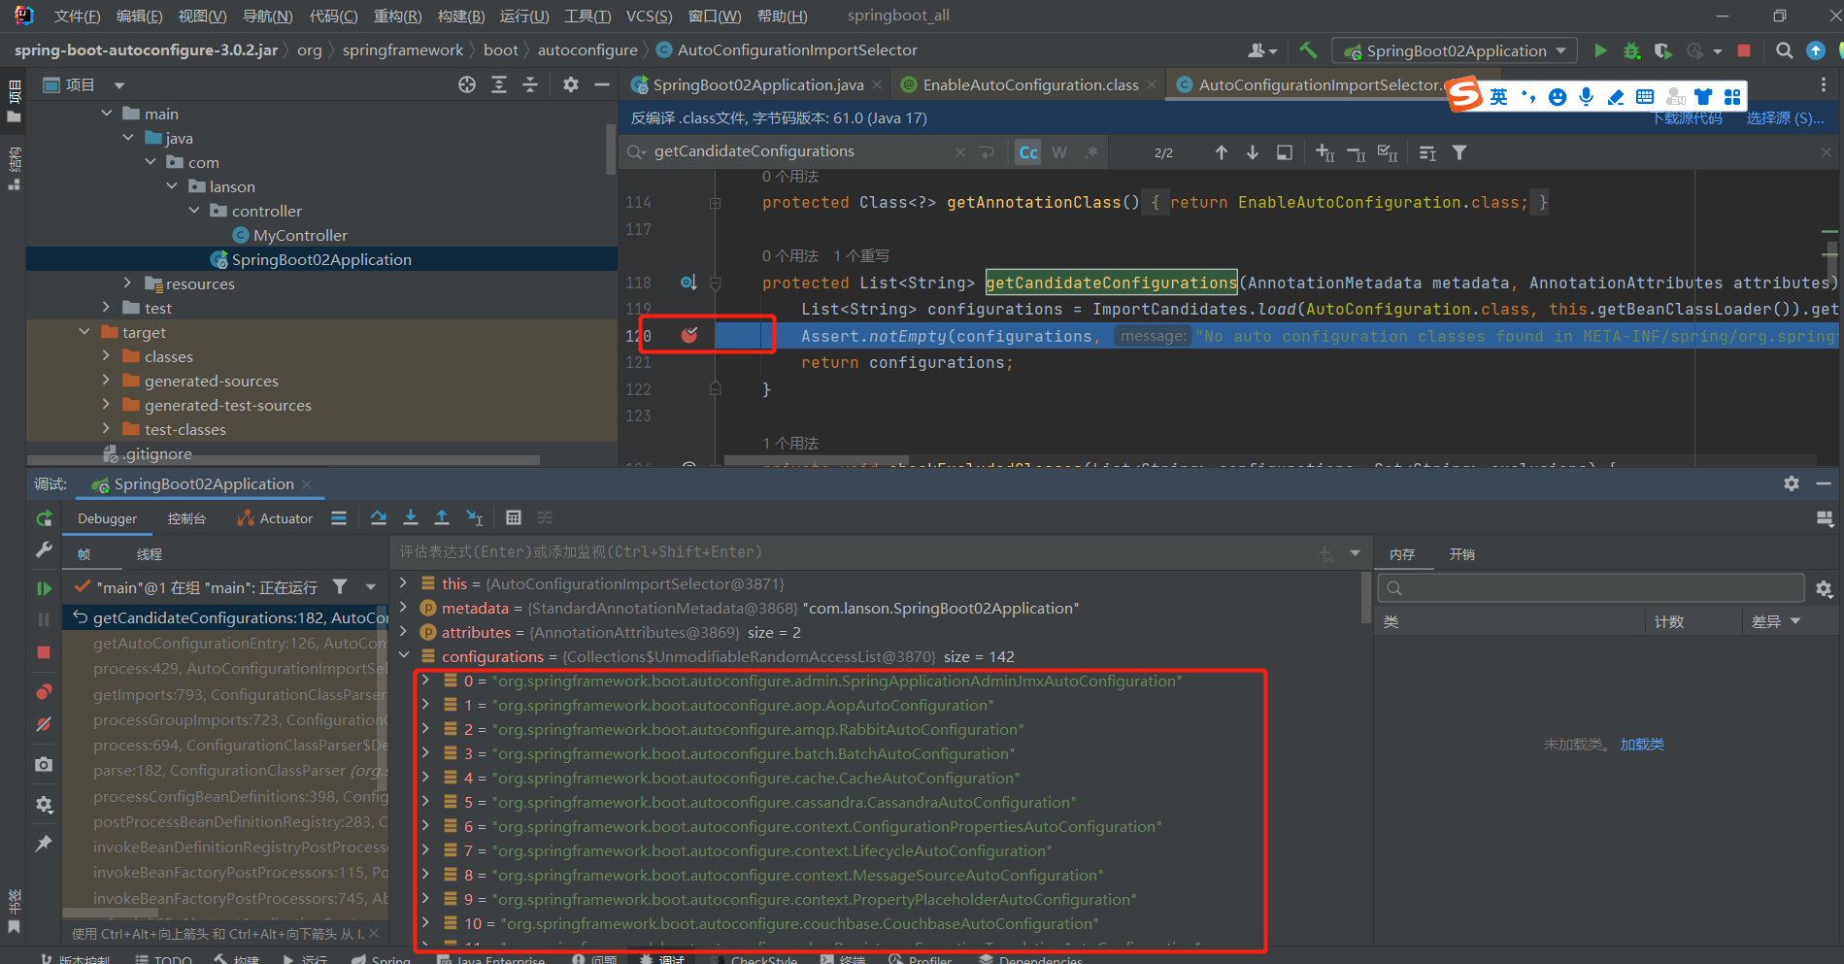Select MyController in project tree
Image resolution: width=1844 pixels, height=964 pixels.
pos(300,235)
